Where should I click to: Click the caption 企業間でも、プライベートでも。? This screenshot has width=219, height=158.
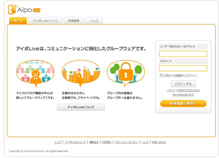click(x=81, y=98)
